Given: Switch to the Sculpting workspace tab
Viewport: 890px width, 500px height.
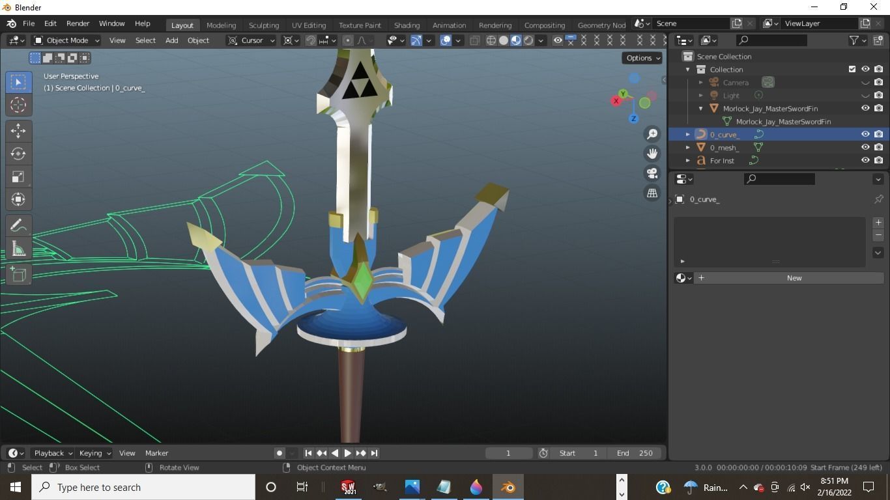Looking at the screenshot, I should coord(264,25).
